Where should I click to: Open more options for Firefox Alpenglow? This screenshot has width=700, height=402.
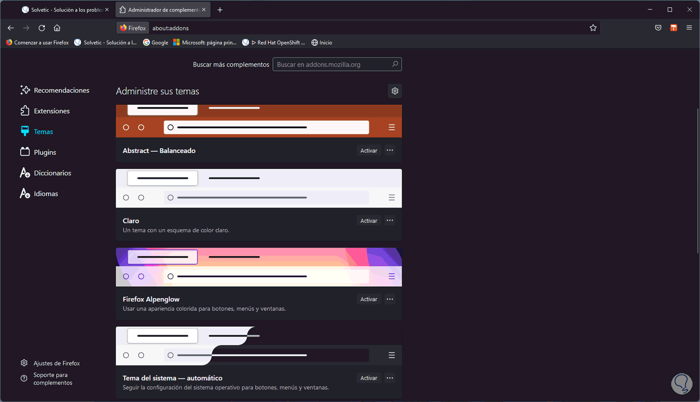[x=390, y=299]
